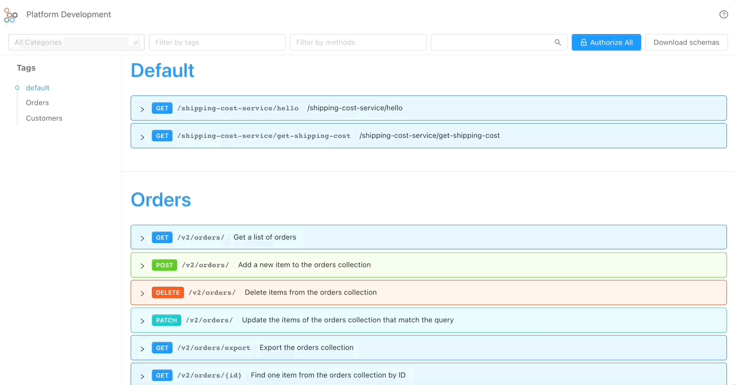Expand the /shipping-cost-service/hello endpoint
This screenshot has width=735, height=385.
tap(142, 108)
